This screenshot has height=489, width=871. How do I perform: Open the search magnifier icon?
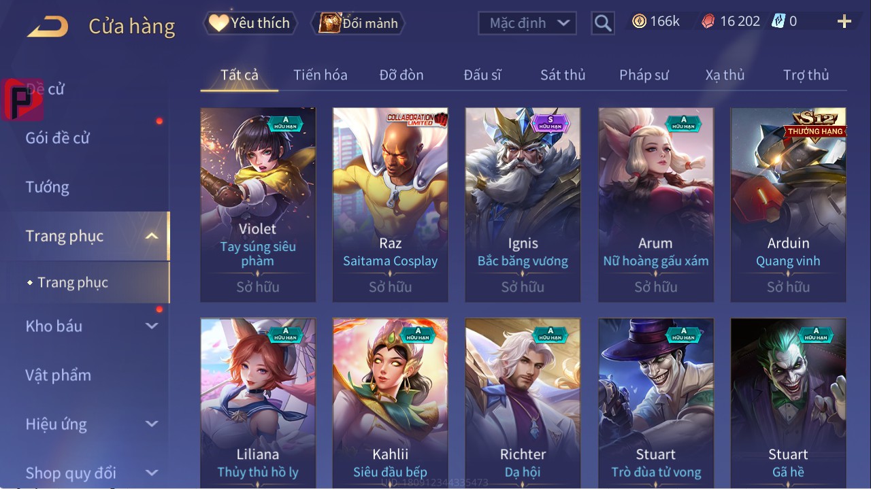(603, 23)
